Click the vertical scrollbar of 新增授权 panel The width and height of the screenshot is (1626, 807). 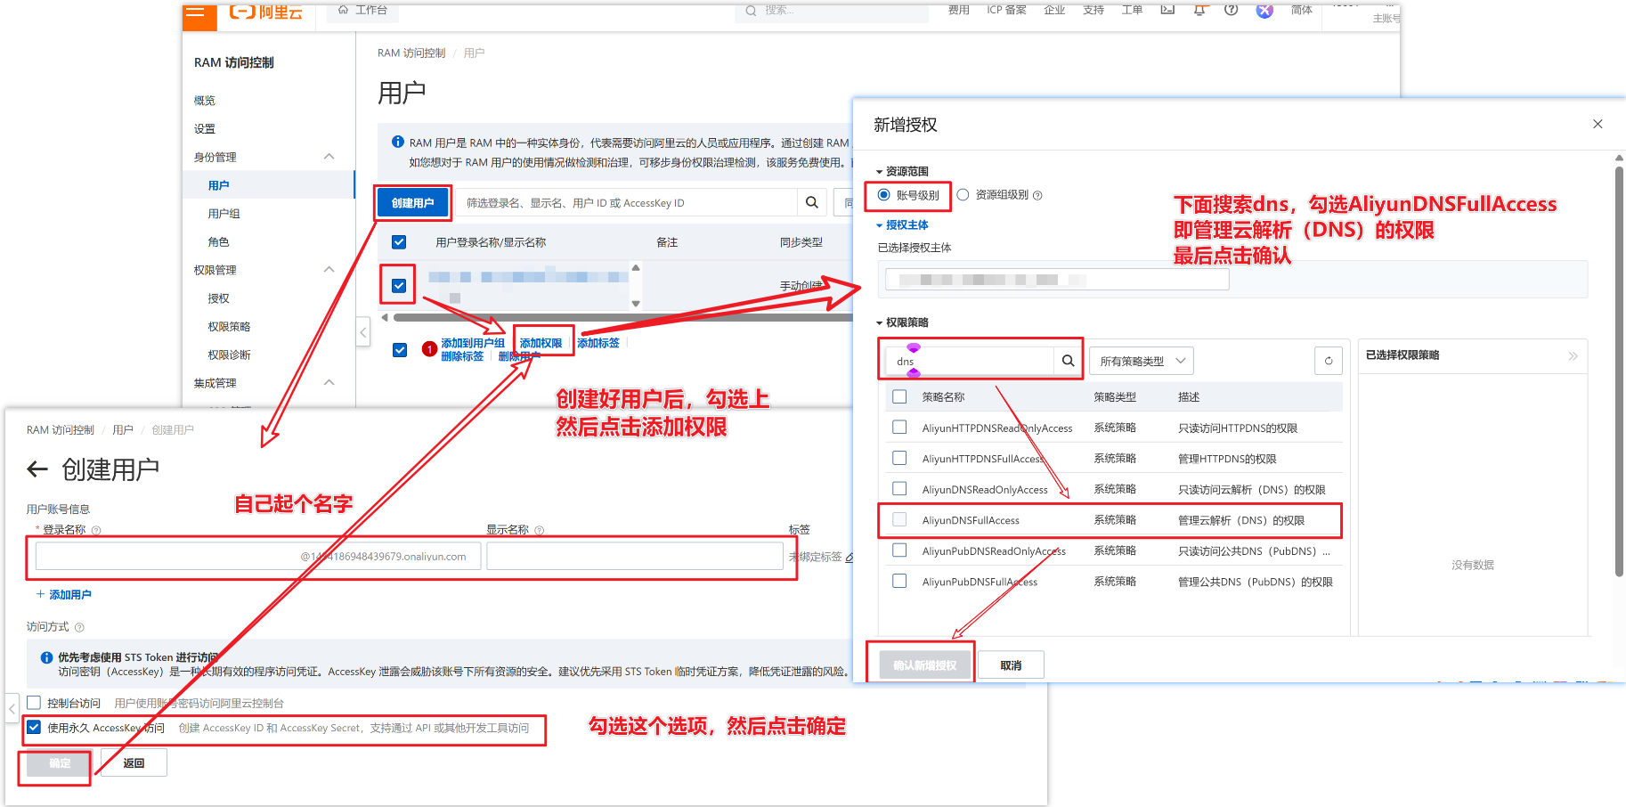click(1619, 371)
